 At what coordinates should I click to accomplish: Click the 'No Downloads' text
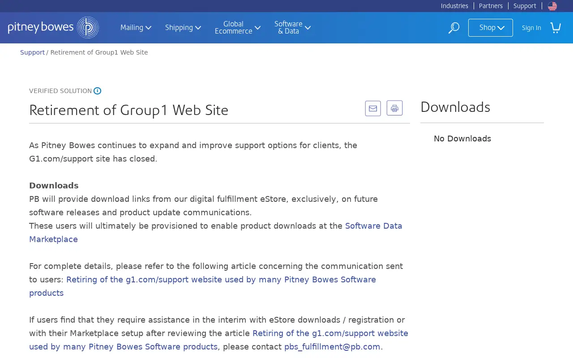coord(462,139)
